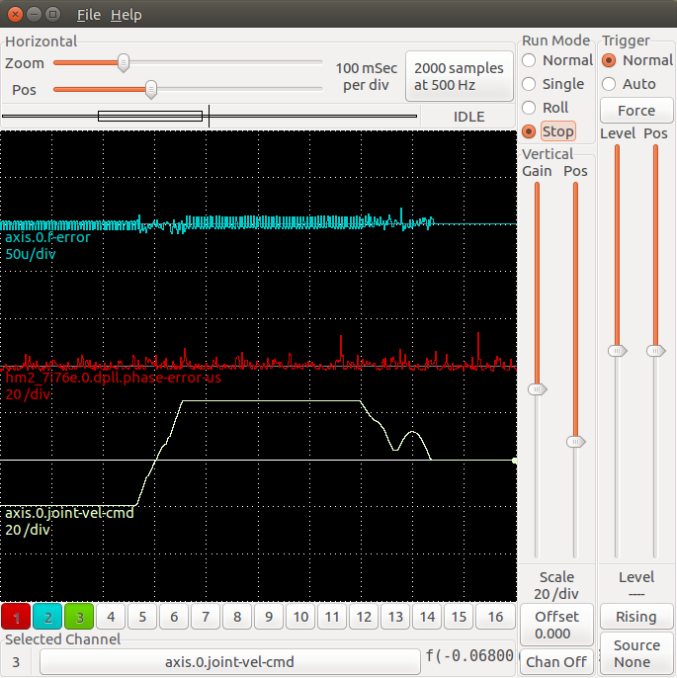Click the axis.0.f-error trace label
Screen dimensions: 677x678
(47, 237)
